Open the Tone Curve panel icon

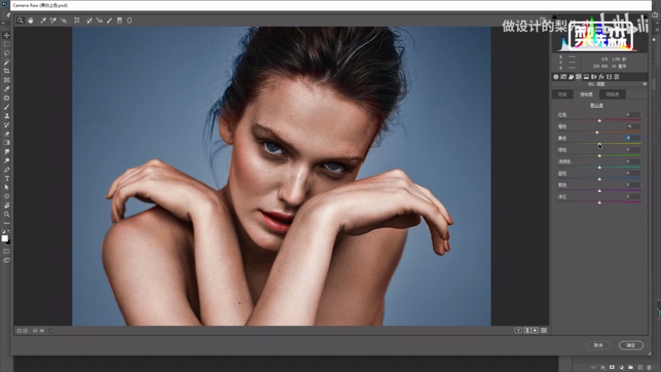coord(563,77)
